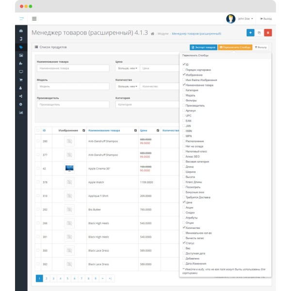Screen dimensions: 291x291
Task: Sort by ID column header
Action: 44,130
